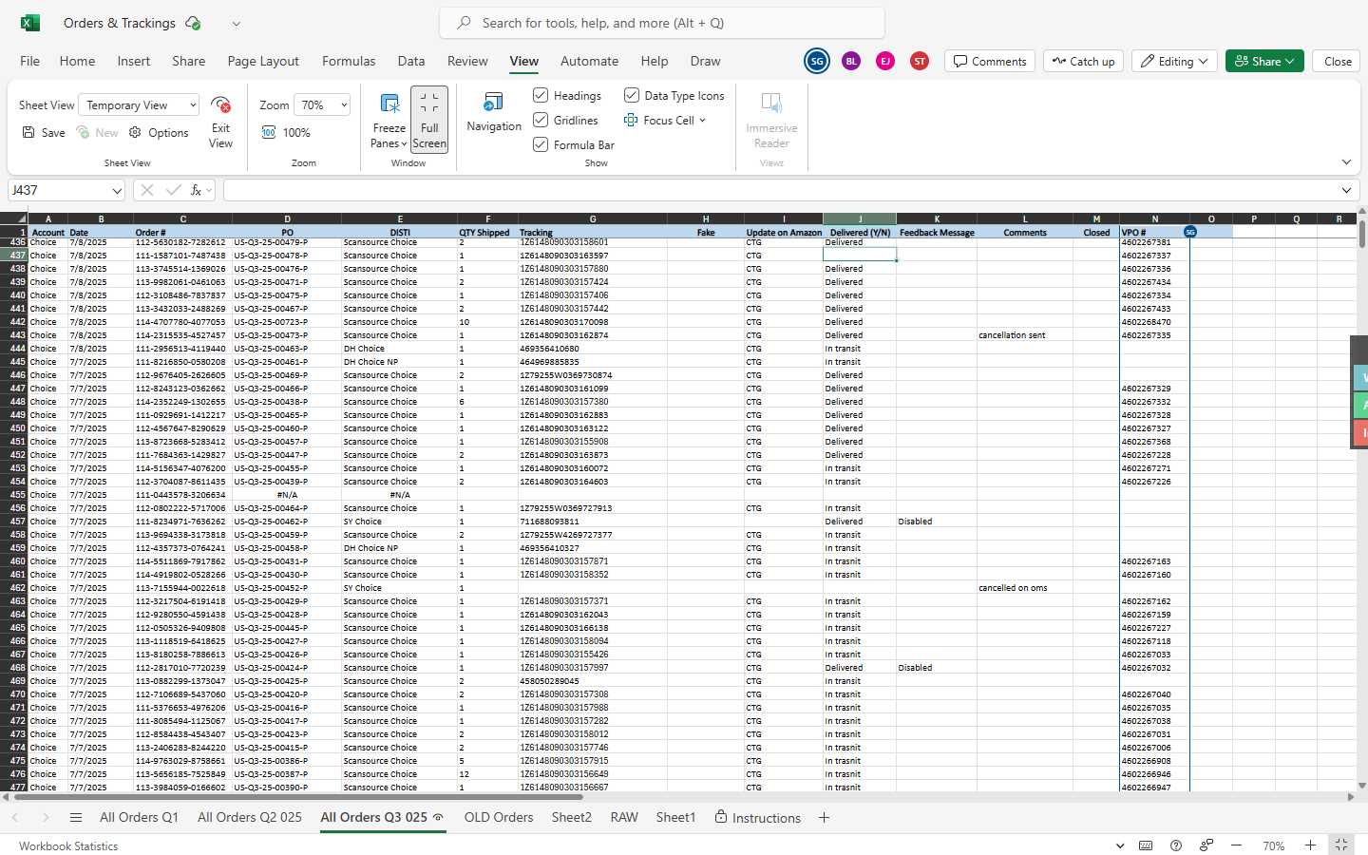This screenshot has height=855, width=1368.
Task: Collapse the ribbon with the chevron
Action: coord(1346,162)
